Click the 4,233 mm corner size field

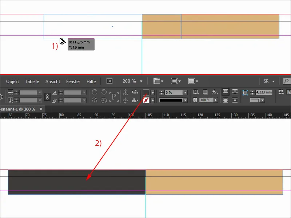click(x=264, y=92)
